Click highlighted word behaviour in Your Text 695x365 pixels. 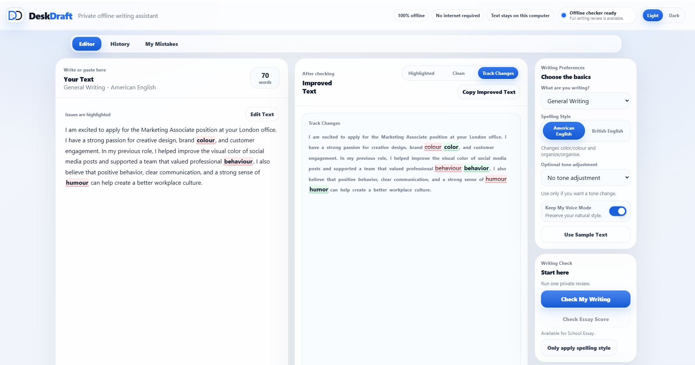click(x=238, y=162)
